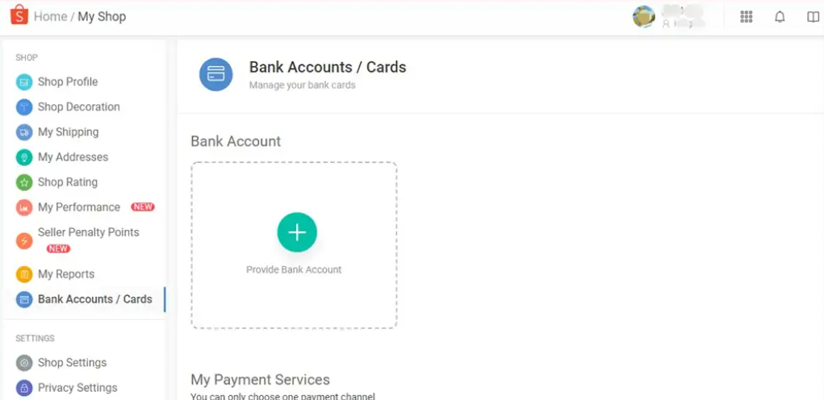Click the Shopee logo icon
This screenshot has width=824, height=400.
click(19, 16)
